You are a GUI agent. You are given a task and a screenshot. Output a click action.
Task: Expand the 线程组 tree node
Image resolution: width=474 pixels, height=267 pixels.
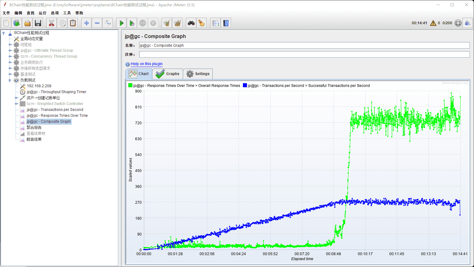click(x=10, y=45)
